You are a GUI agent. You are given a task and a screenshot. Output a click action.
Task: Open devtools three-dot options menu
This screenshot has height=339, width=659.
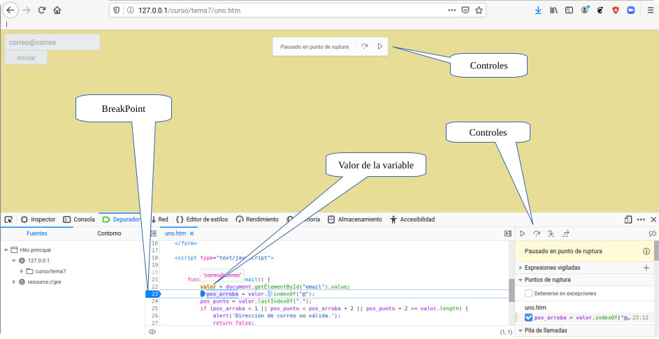pos(641,219)
